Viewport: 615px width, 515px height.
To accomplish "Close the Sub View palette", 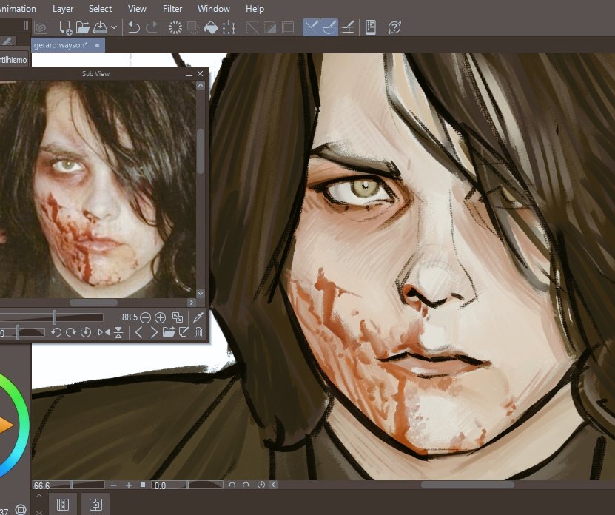I will pos(201,74).
